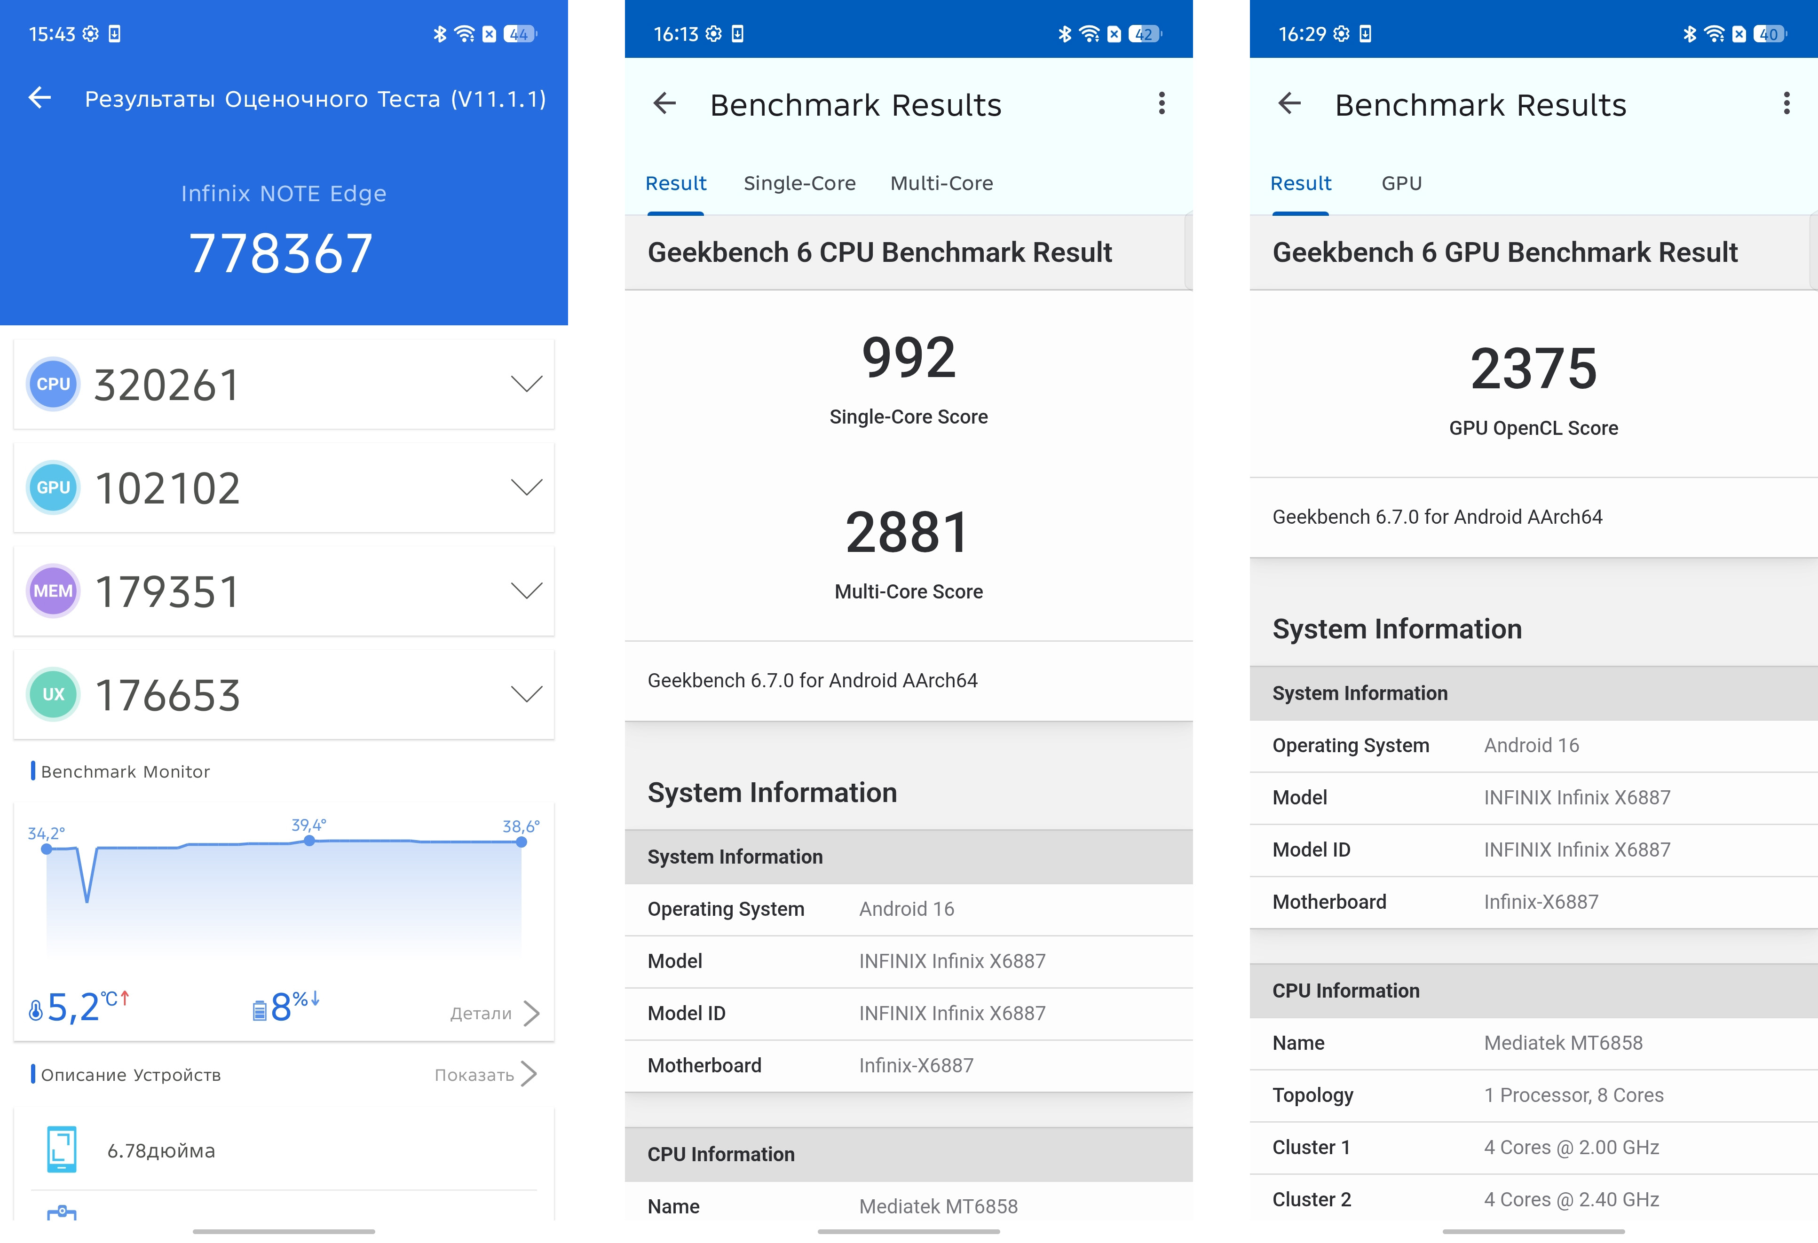Expand the MEM 179351 score row

pyautogui.click(x=284, y=590)
